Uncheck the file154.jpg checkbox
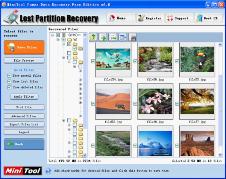The width and height of the screenshot is (226, 179). click(93, 61)
